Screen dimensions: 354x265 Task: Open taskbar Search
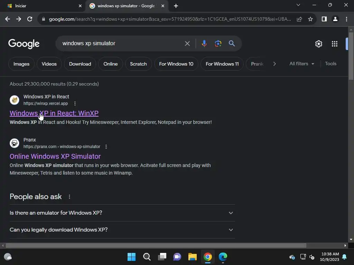tap(147, 257)
